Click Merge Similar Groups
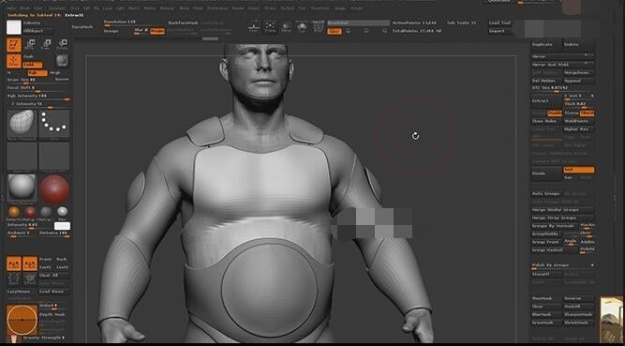 coord(563,210)
